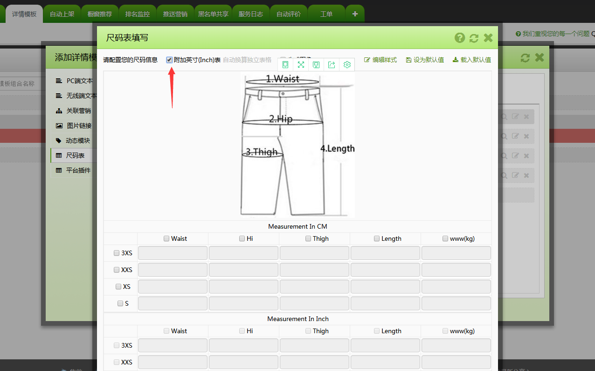Viewport: 595px width, 371px height.
Task: Select 平台插件 in the module sidebar
Action: (74, 170)
